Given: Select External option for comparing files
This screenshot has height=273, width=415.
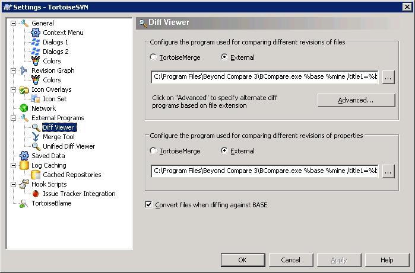Looking at the screenshot, I should point(224,57).
